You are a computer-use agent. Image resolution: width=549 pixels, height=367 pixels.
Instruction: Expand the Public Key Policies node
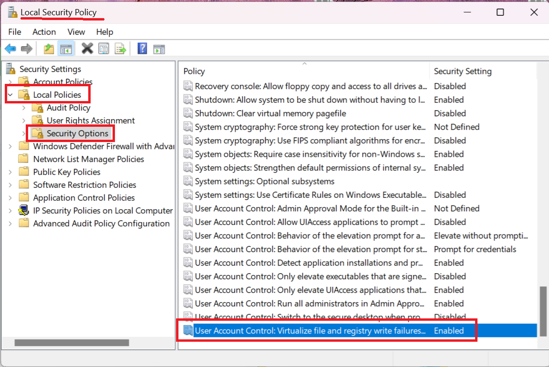click(x=10, y=172)
